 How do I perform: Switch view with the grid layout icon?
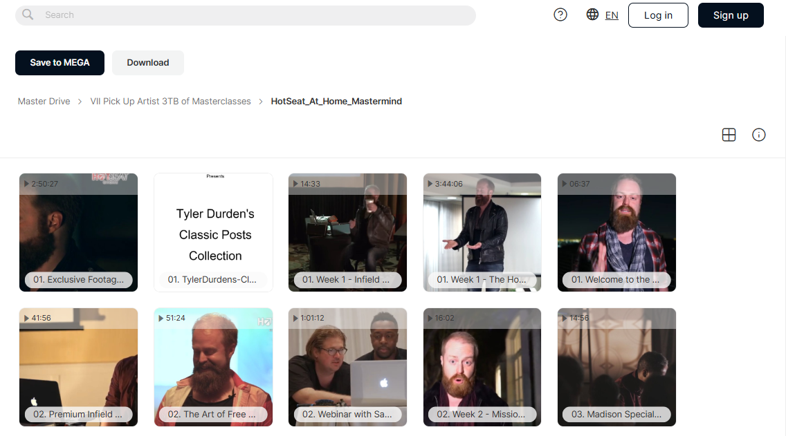coord(729,135)
